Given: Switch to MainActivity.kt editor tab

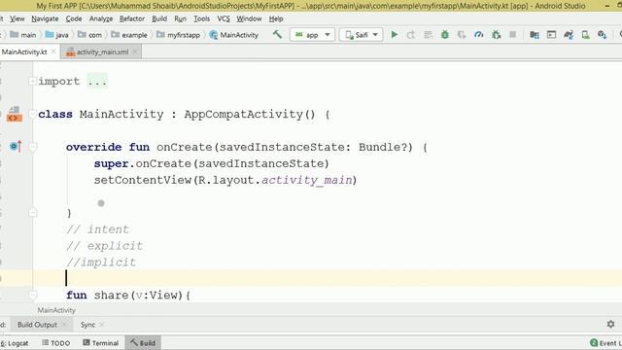Looking at the screenshot, I should pos(24,52).
